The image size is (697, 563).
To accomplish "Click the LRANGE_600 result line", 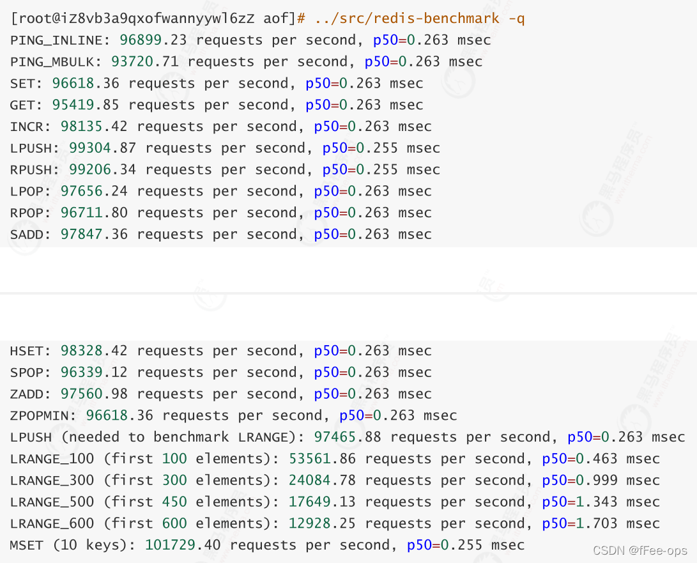I will (x=335, y=523).
